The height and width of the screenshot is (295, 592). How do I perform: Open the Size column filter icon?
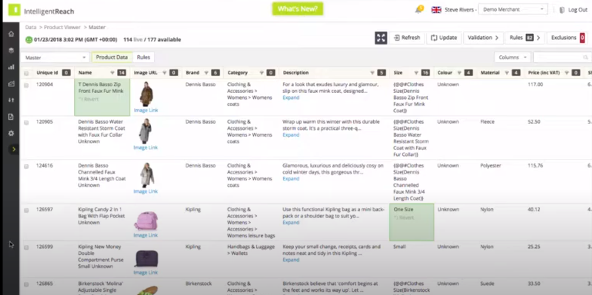[416, 73]
